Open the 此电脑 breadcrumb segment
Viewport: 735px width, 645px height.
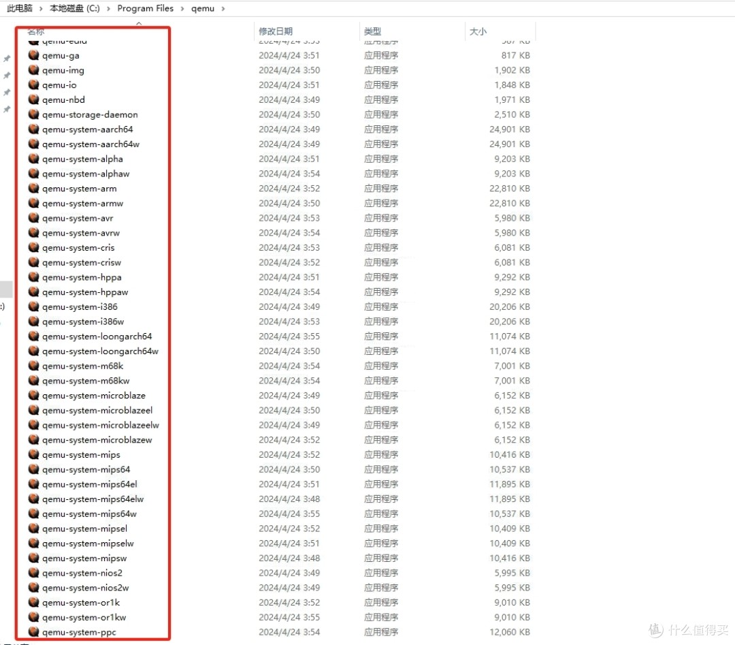(20, 8)
